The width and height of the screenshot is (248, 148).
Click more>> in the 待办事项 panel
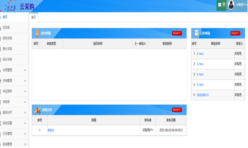tap(177, 33)
